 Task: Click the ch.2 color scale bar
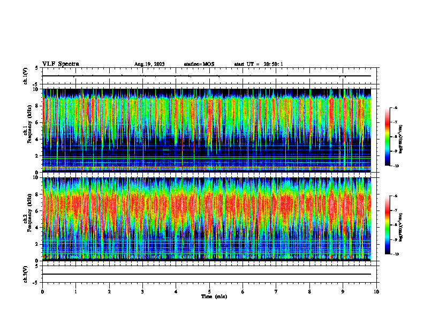pos(387,225)
